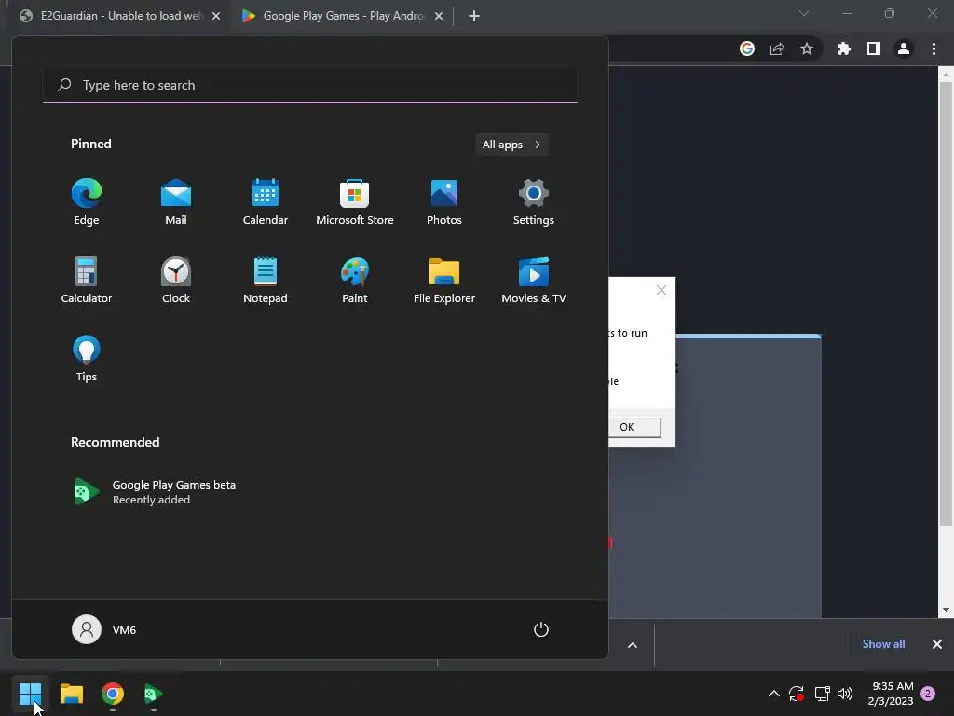Open the notification center badge
This screenshot has width=954, height=716.
[928, 694]
